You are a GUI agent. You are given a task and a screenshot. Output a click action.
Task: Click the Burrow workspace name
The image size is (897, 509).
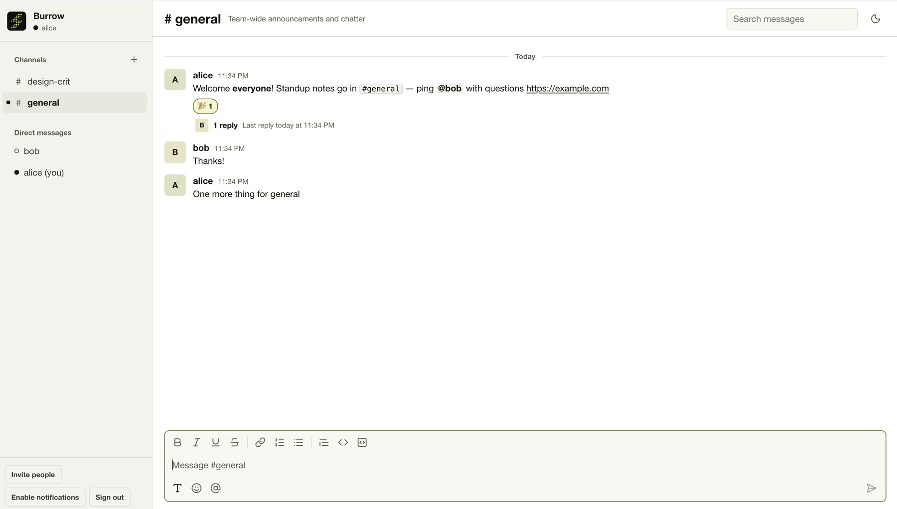pyautogui.click(x=49, y=16)
